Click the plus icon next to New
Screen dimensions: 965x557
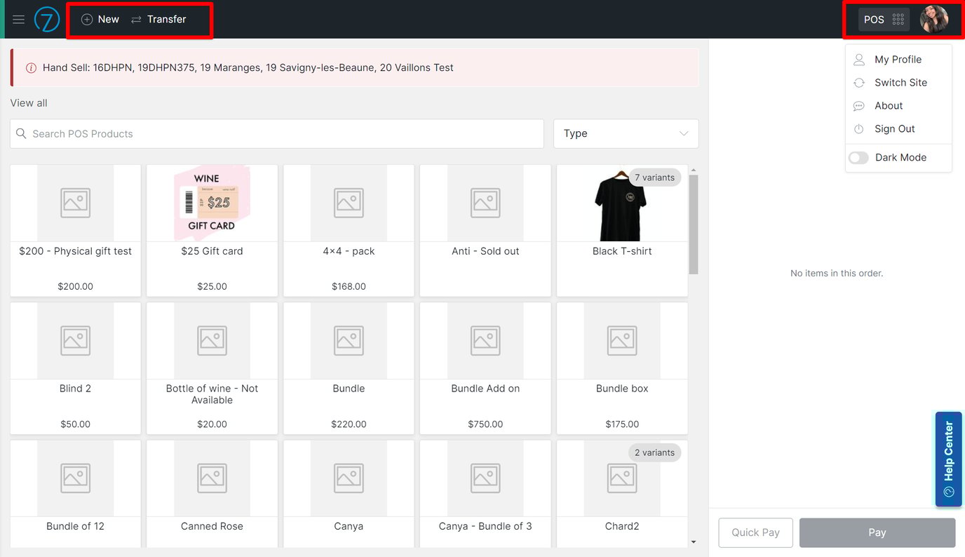tap(86, 19)
